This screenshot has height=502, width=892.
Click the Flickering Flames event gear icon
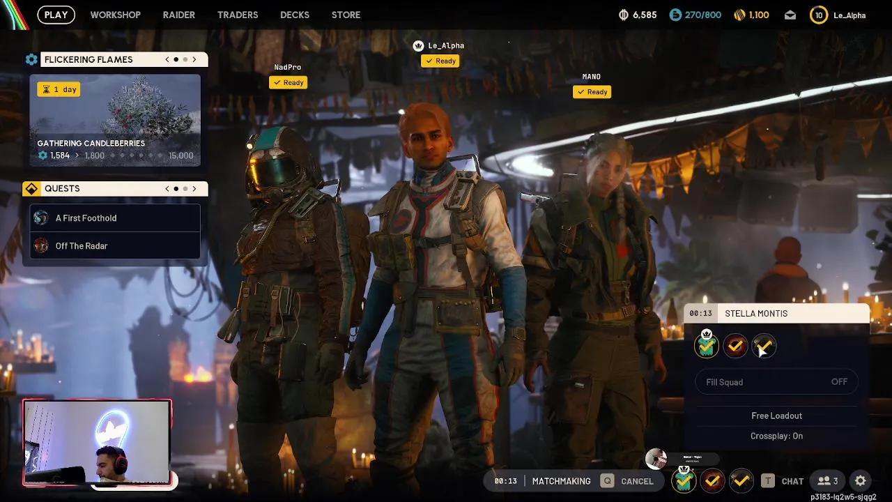pyautogui.click(x=31, y=60)
